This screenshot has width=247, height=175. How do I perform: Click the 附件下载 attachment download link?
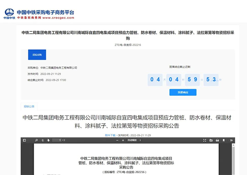coord(110,135)
